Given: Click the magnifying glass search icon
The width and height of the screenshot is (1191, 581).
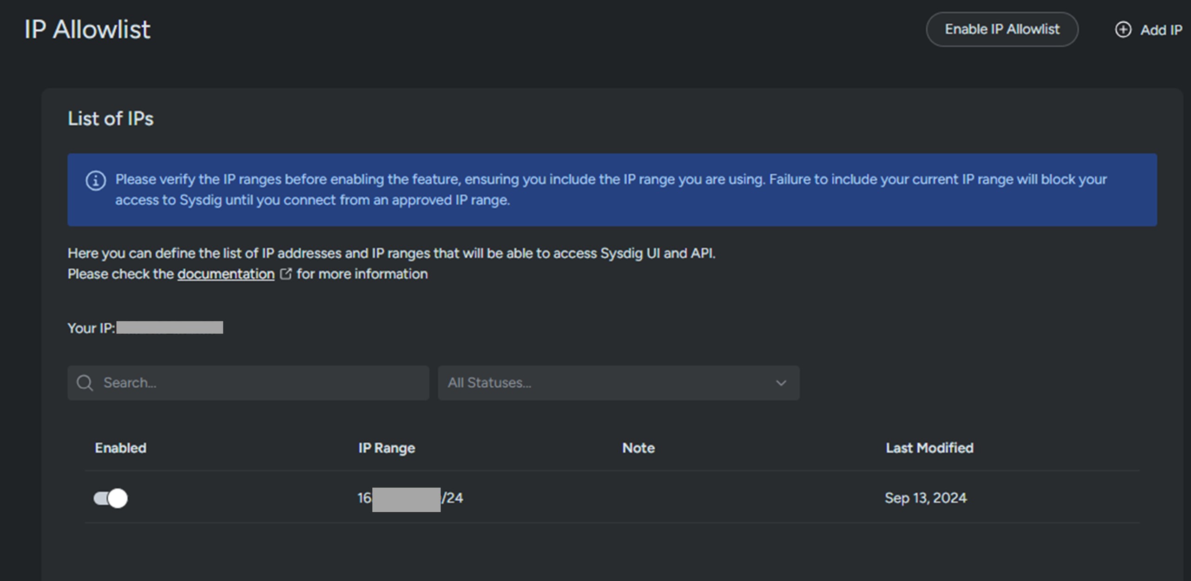Looking at the screenshot, I should click(85, 383).
